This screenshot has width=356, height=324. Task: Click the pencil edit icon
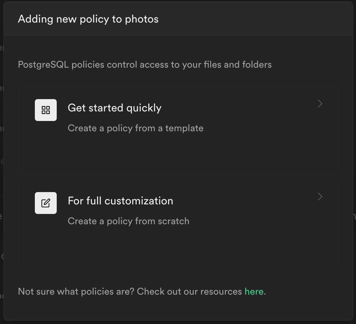[x=46, y=203]
